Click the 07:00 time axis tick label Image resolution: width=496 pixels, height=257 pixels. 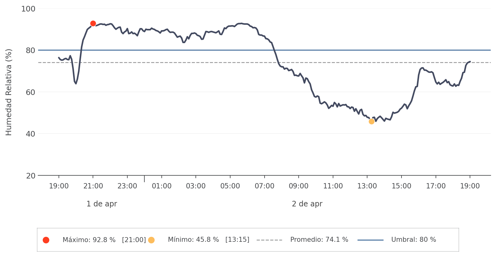[264, 186]
